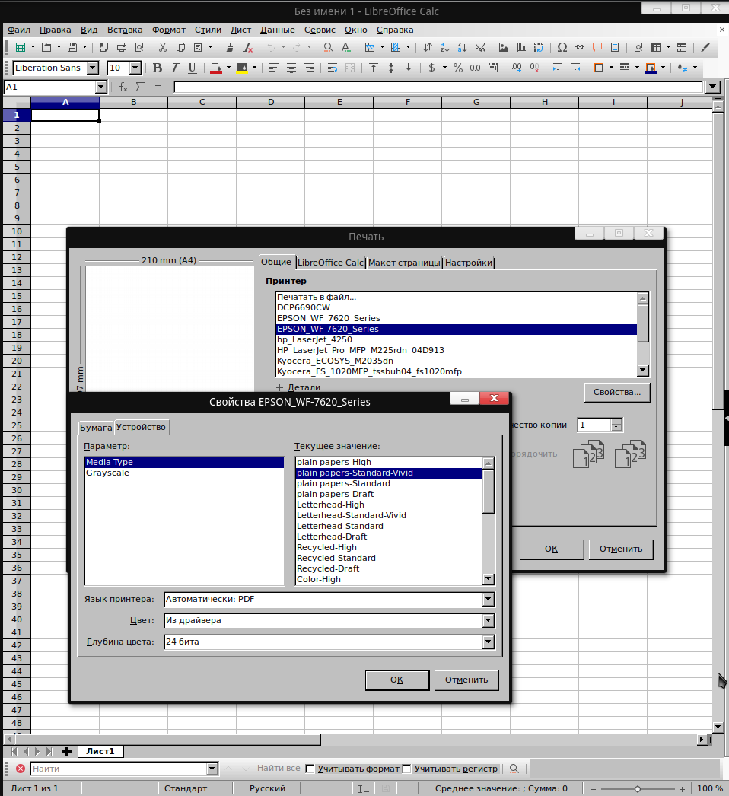Toggle Учитывать регистр checkbox
The image size is (729, 796).
coord(406,769)
